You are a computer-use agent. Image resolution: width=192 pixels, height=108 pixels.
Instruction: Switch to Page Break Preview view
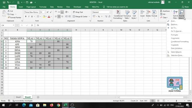coord(164,101)
